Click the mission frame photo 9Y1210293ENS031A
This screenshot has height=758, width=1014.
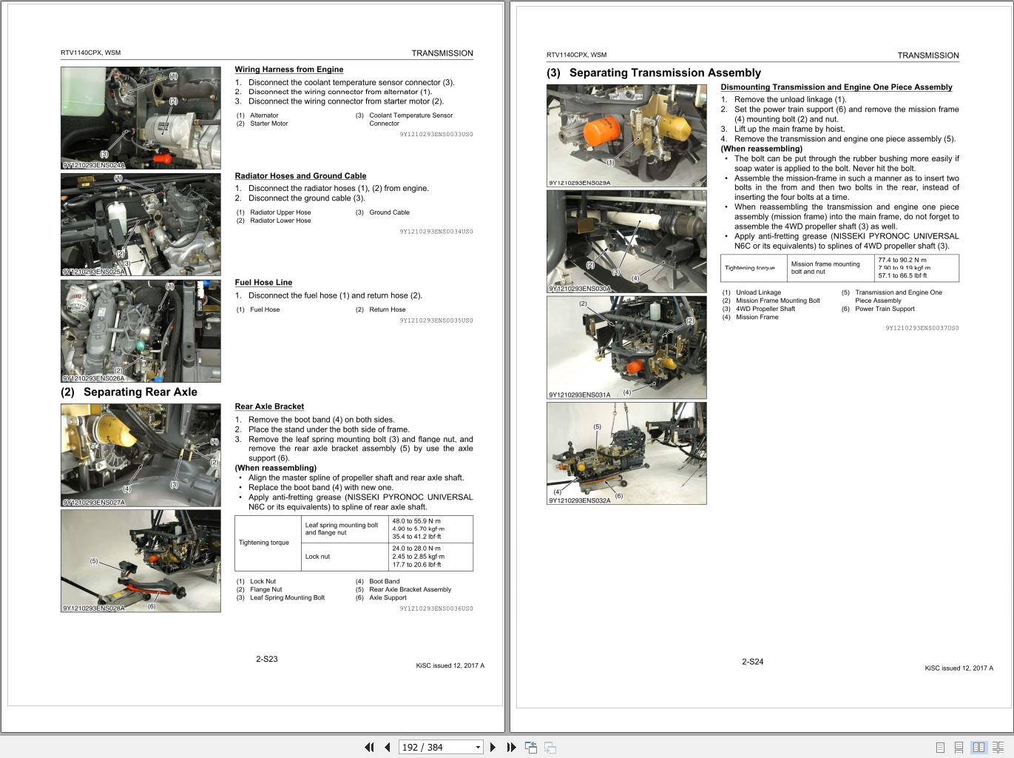[x=626, y=347]
